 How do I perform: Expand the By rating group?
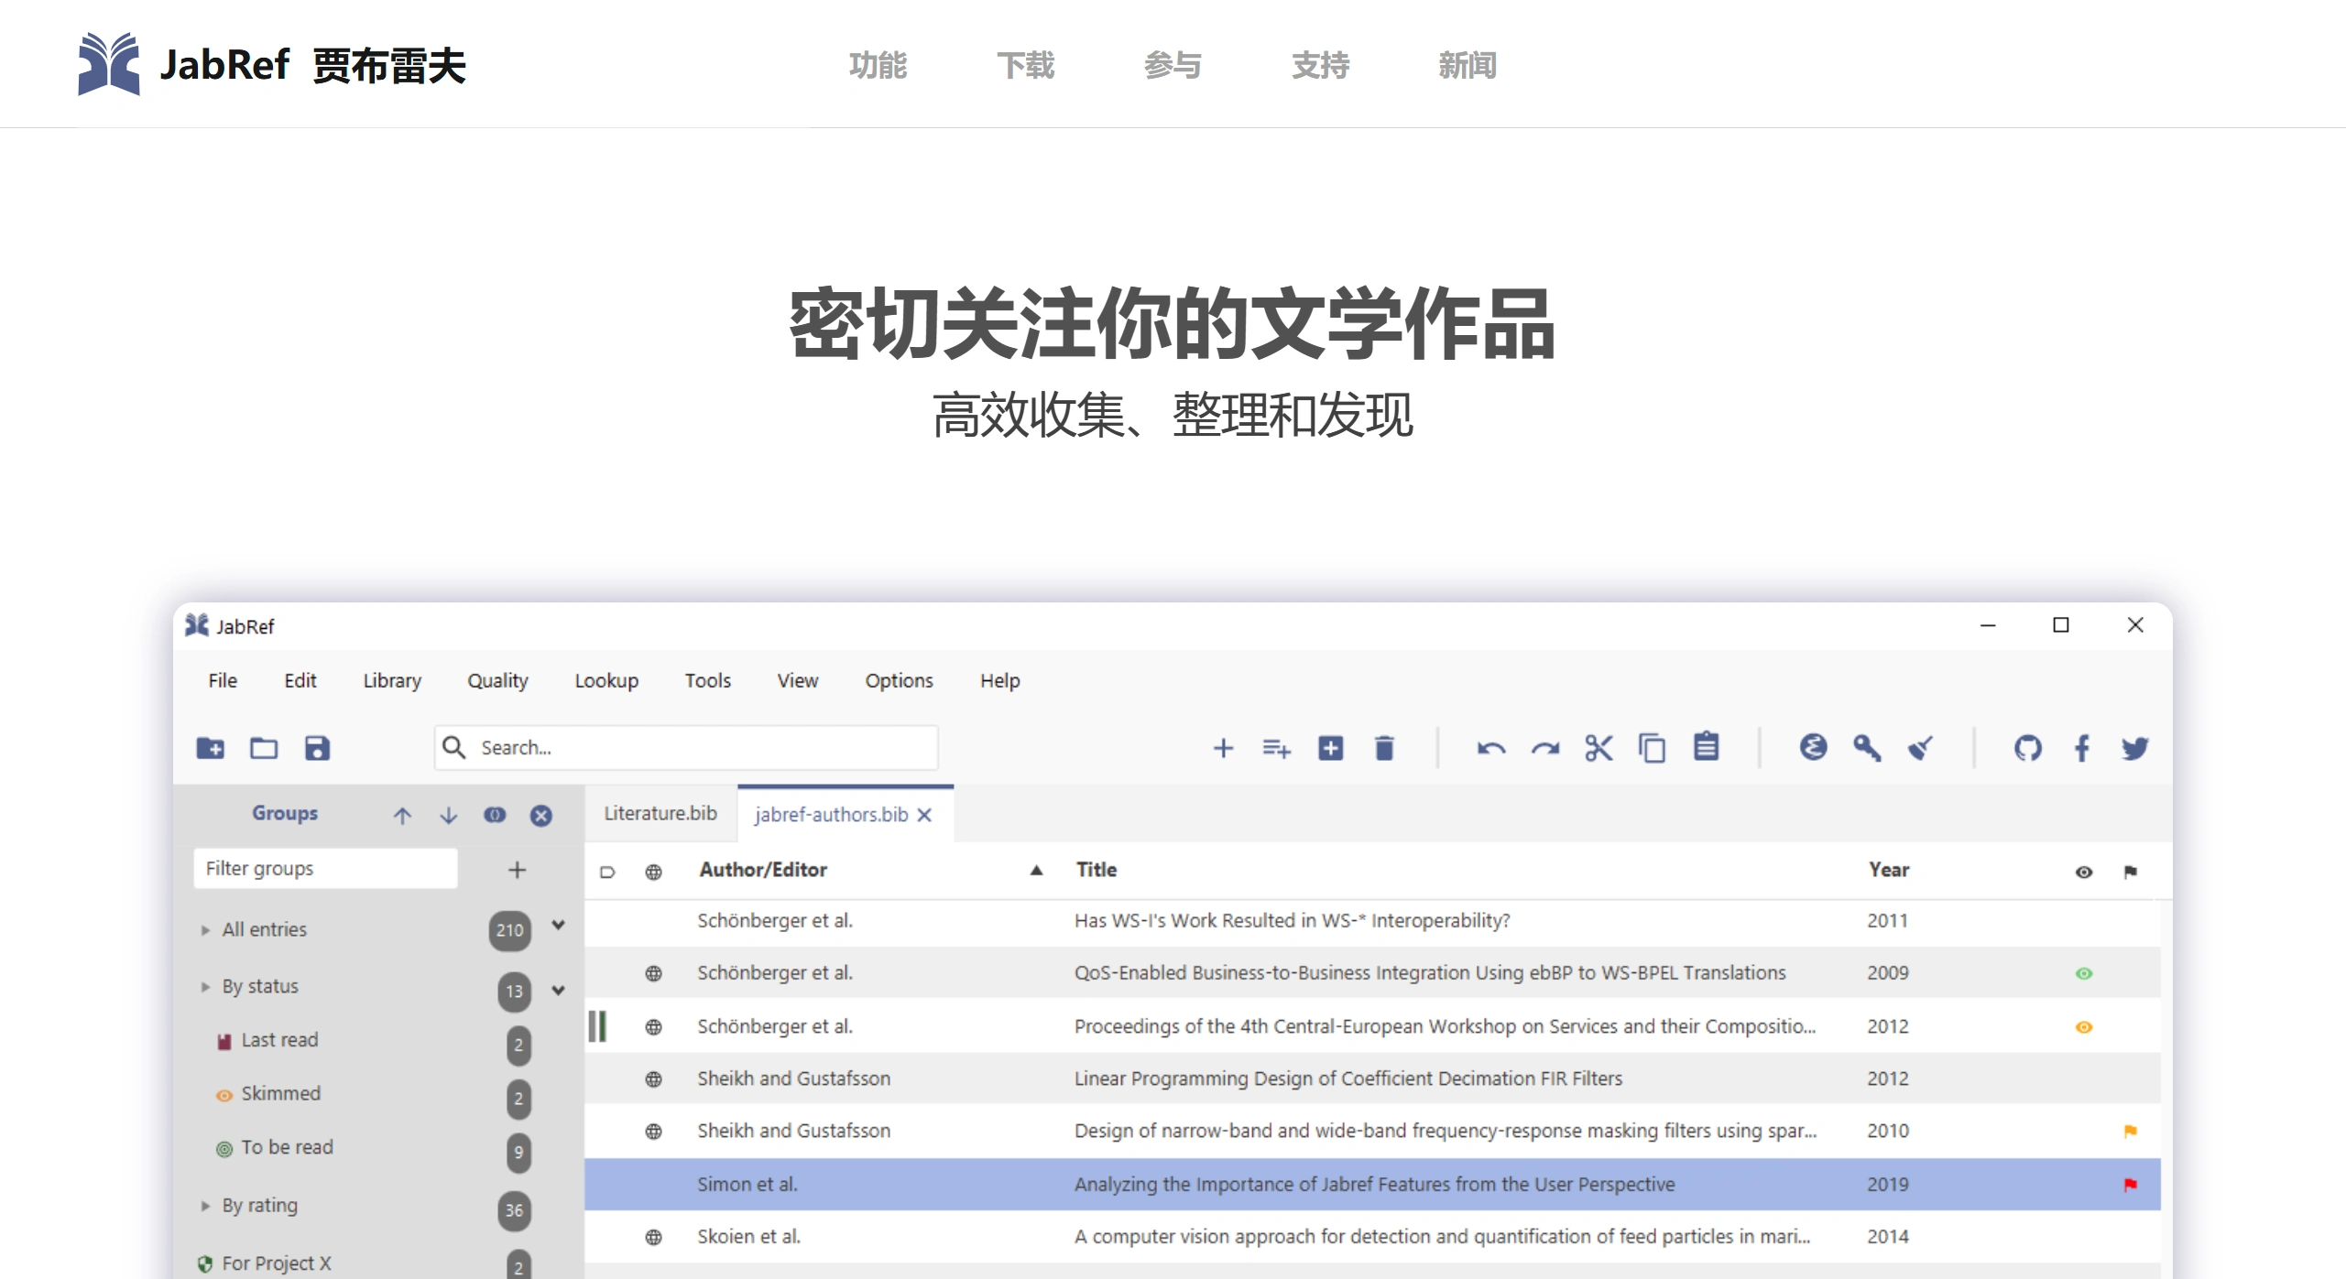[205, 1206]
